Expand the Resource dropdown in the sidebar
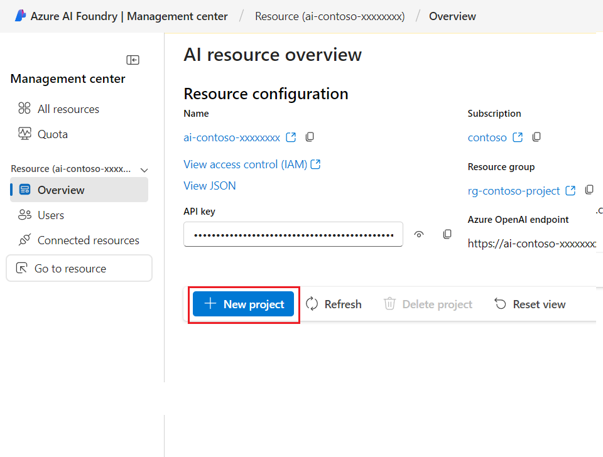Image resolution: width=603 pixels, height=457 pixels. (144, 169)
